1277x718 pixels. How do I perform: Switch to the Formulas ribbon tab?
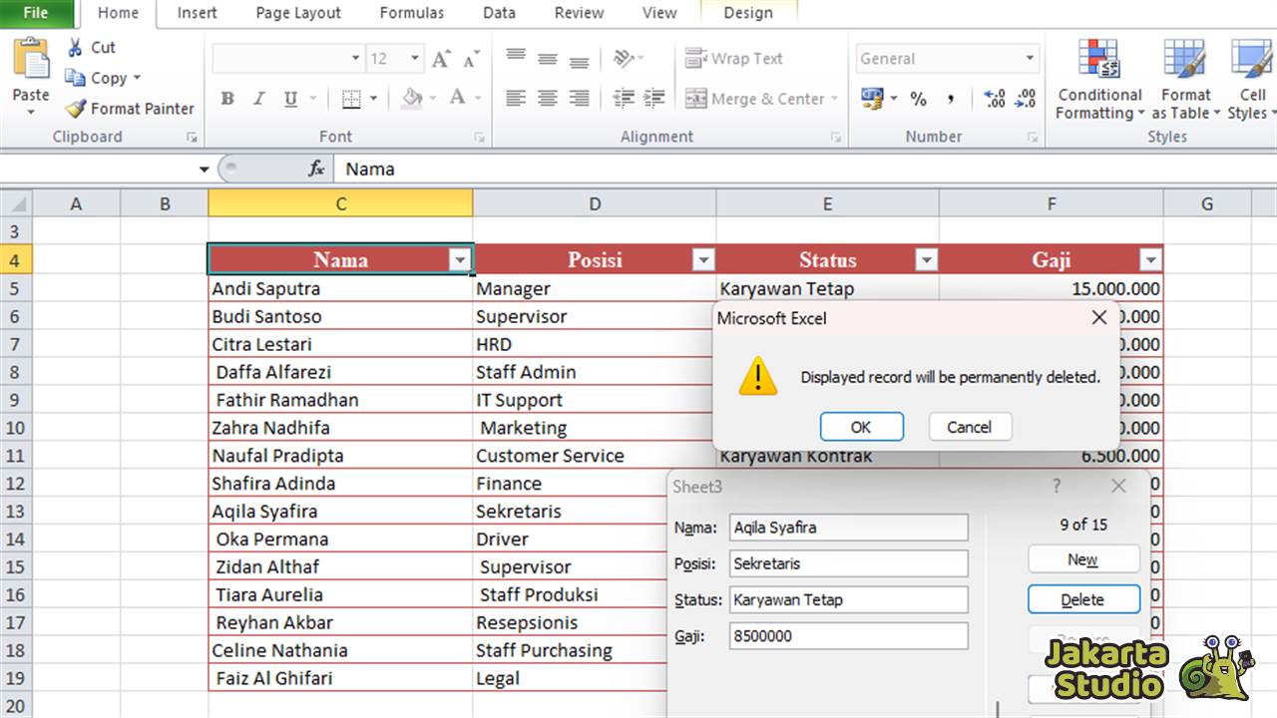click(411, 13)
